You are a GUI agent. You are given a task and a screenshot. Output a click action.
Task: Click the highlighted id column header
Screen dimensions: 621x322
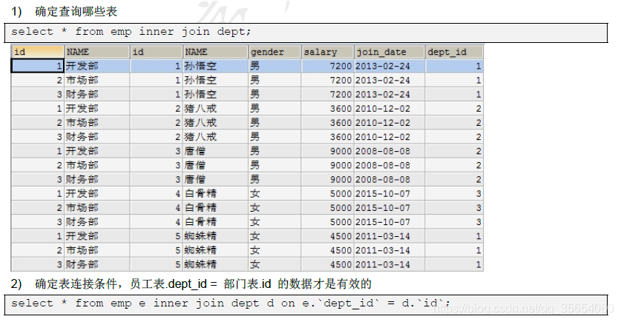tap(38, 52)
